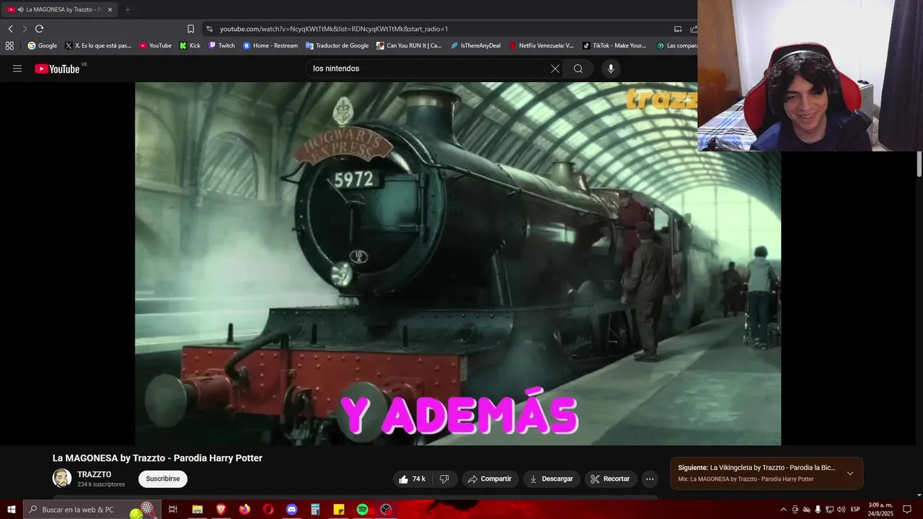Viewport: 923px width, 519px height.
Task: Click the Hogwarts Express video player
Action: 458,263
